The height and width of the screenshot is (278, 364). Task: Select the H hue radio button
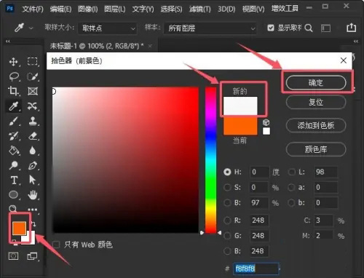coord(227,172)
